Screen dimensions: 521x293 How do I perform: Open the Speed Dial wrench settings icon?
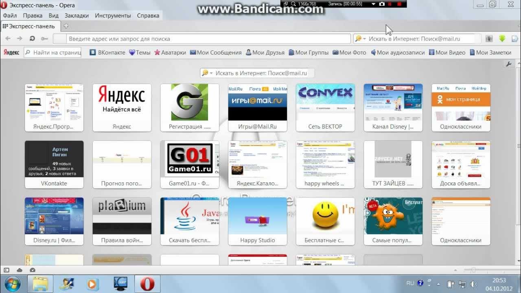click(x=508, y=64)
